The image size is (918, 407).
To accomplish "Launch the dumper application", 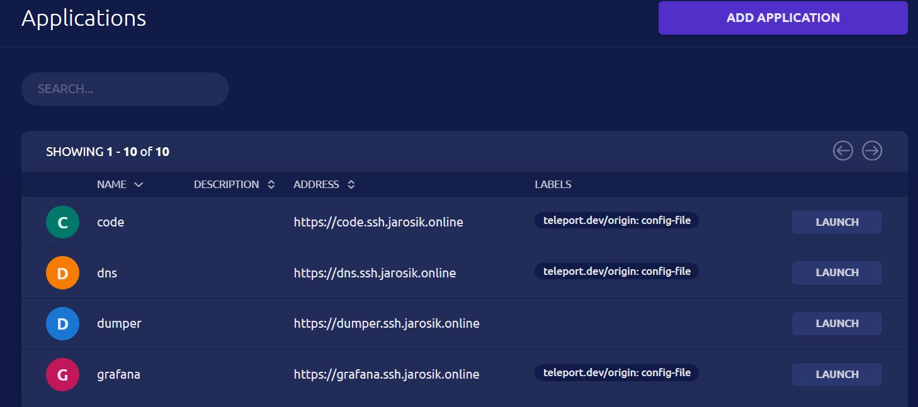I will click(837, 323).
